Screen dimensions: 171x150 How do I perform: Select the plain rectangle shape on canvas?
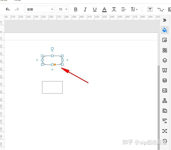point(52,87)
